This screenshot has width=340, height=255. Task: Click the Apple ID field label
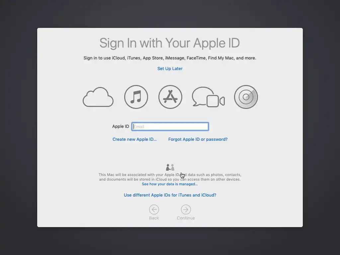click(121, 127)
